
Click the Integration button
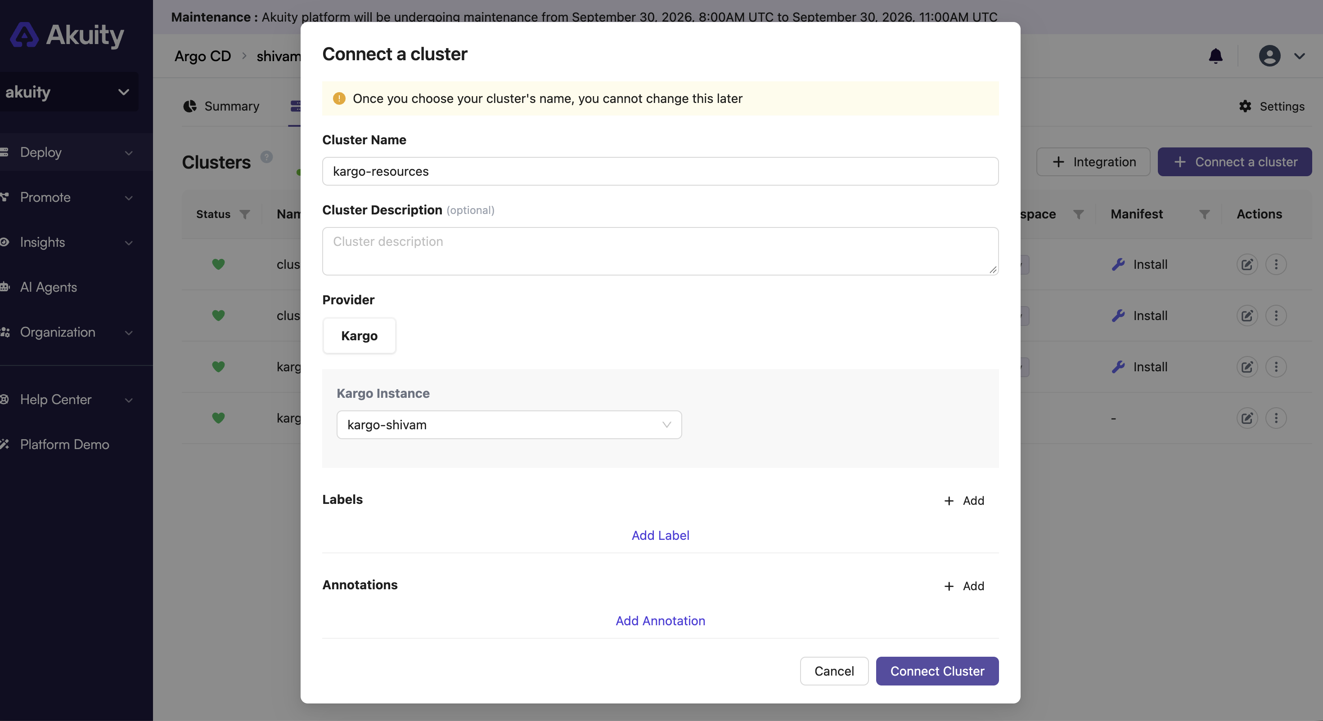click(x=1093, y=162)
